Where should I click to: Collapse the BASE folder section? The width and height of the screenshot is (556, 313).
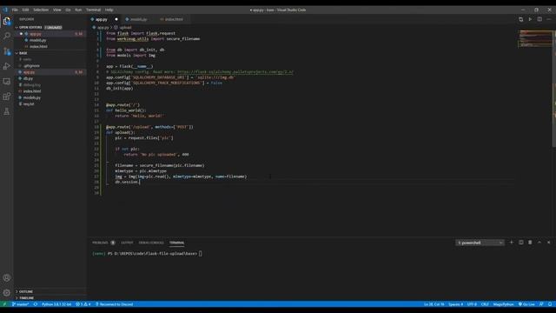pyautogui.click(x=50, y=53)
